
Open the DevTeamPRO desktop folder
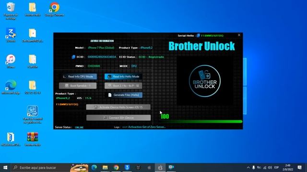pyautogui.click(x=33, y=35)
